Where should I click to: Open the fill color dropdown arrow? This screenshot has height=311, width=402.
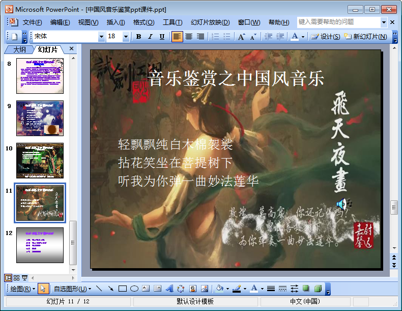227,289
